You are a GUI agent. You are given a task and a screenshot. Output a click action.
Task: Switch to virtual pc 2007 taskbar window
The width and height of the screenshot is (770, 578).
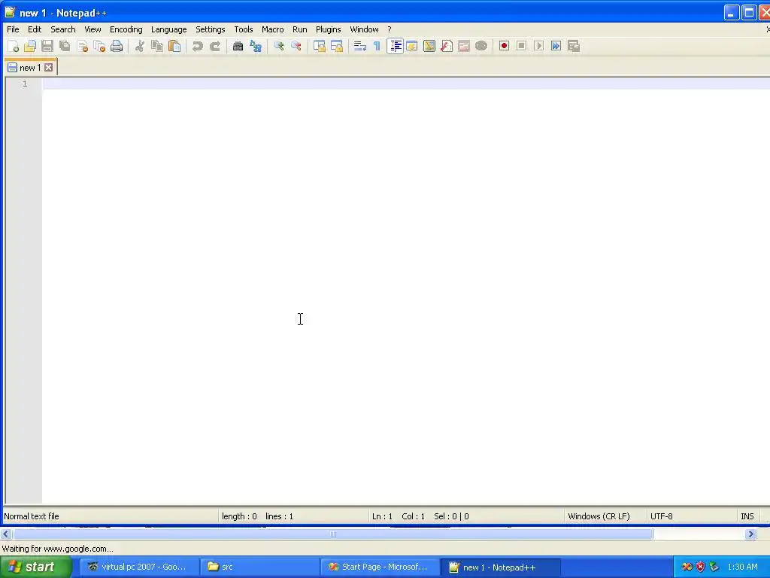[x=138, y=567]
